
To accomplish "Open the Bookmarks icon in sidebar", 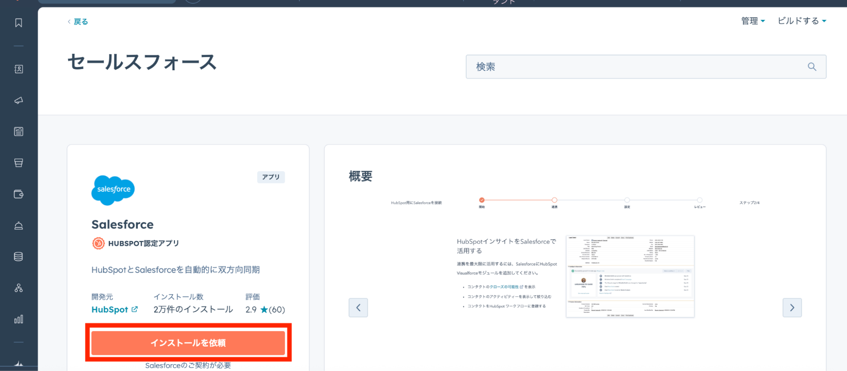I will (19, 23).
